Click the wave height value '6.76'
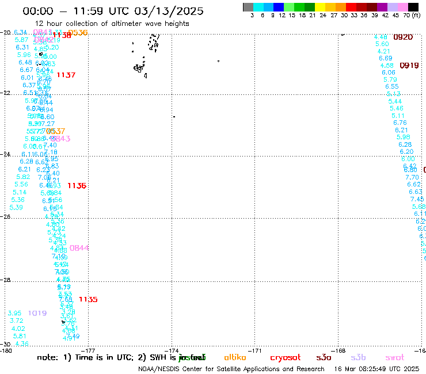 tap(400, 123)
